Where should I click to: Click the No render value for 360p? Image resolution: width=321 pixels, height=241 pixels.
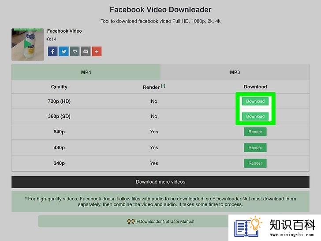(x=154, y=117)
